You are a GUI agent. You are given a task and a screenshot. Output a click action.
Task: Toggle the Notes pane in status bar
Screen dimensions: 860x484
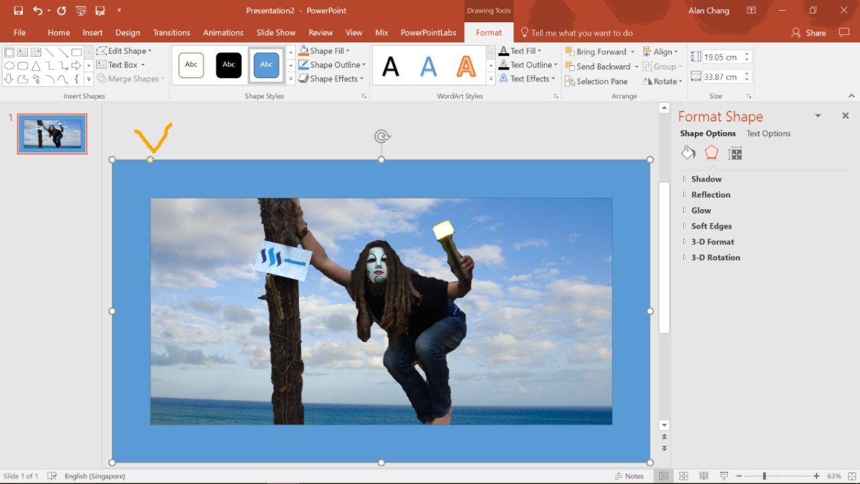coord(629,476)
